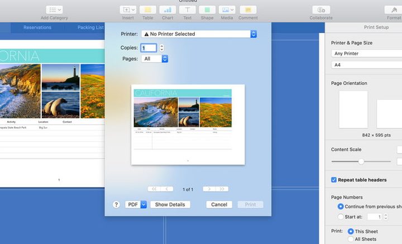Click the print preview page thumbnail
This screenshot has width=402, height=244.
188,125
